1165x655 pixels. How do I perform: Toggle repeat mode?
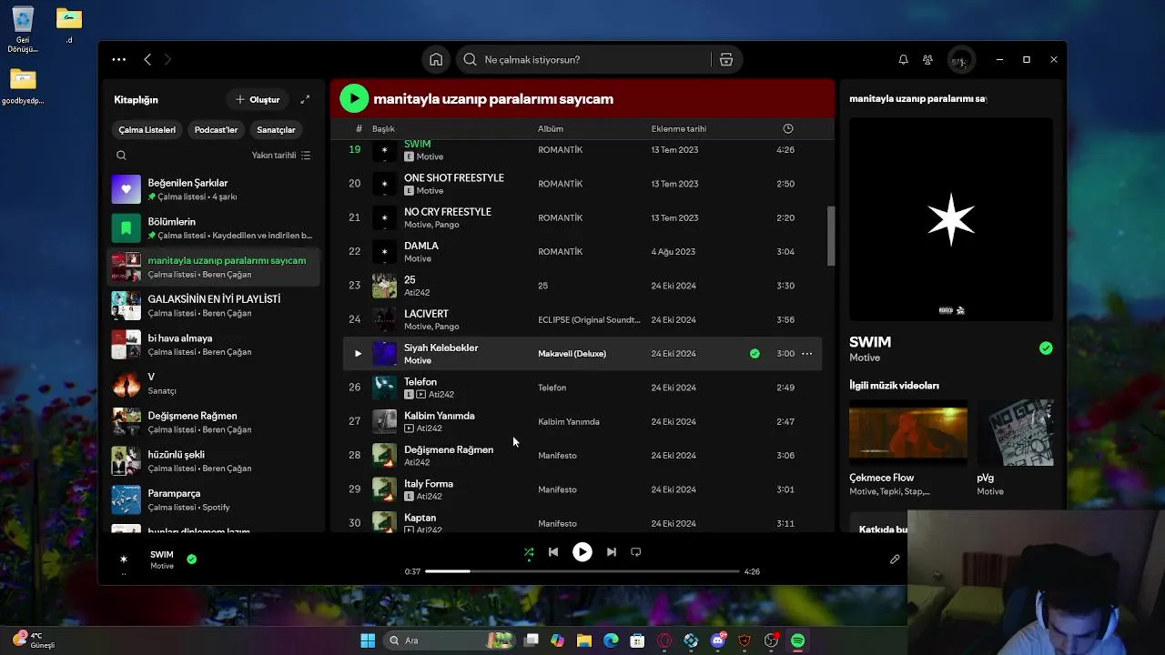coord(636,552)
